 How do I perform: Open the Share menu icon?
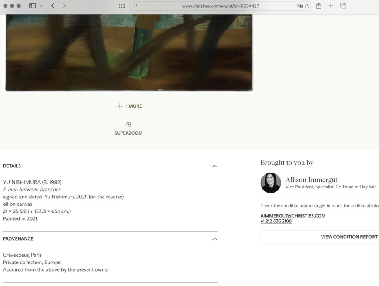point(319,6)
